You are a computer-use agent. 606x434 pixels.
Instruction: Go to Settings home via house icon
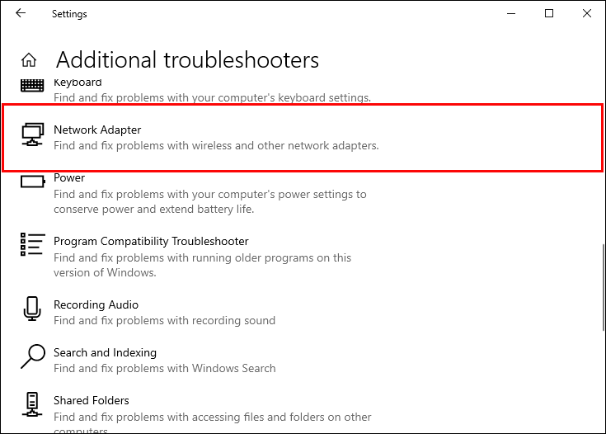(29, 60)
